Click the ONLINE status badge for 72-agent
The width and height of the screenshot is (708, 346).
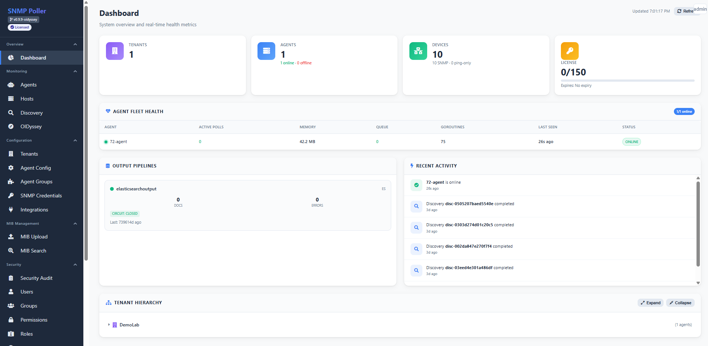[632, 142]
